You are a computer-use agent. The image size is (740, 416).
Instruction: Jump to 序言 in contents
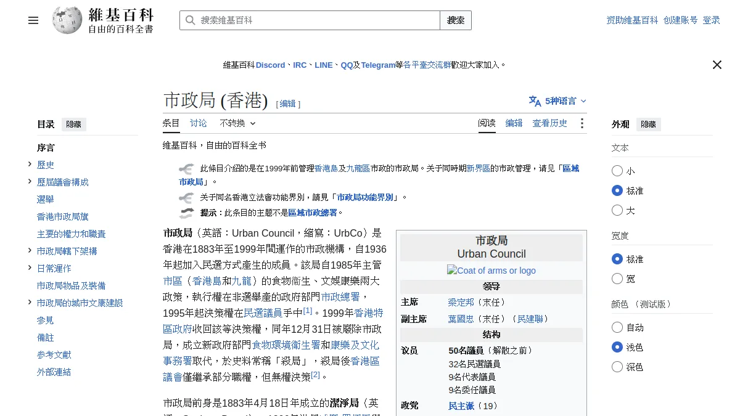coord(46,148)
